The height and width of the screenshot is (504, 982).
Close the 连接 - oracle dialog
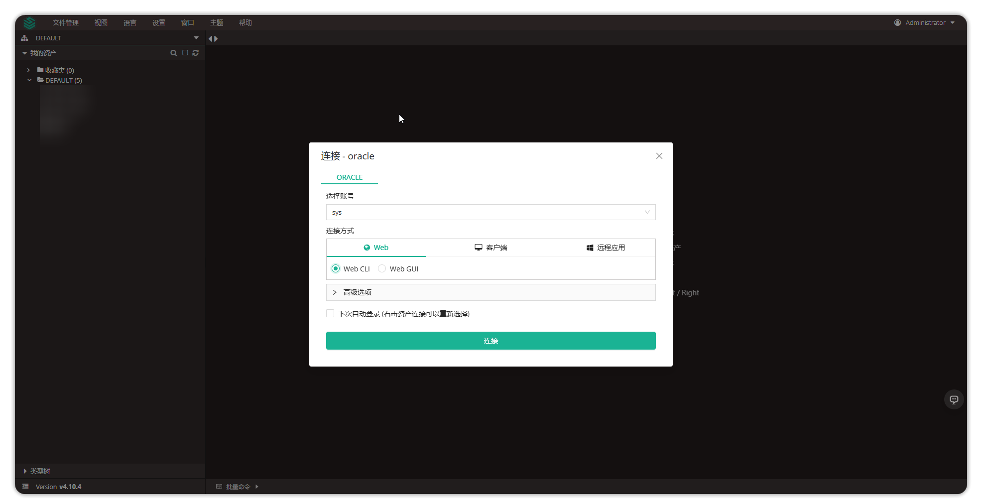[659, 156]
